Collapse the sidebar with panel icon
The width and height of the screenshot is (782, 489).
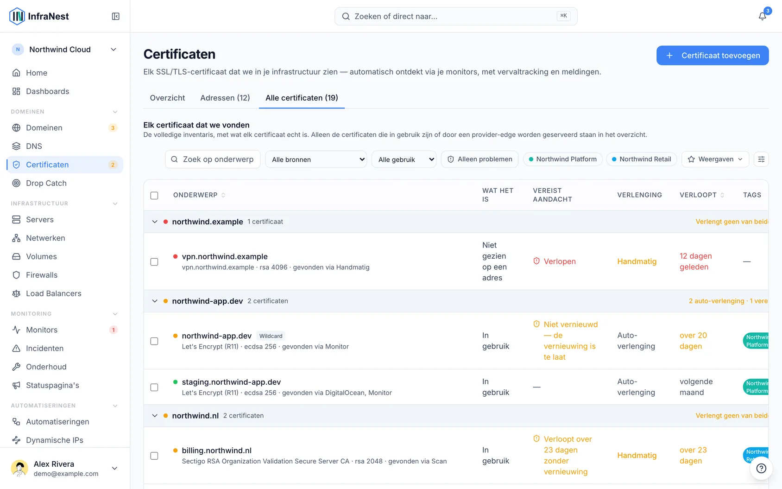tap(116, 16)
